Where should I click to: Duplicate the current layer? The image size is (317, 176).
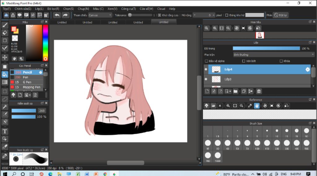pos(244,91)
